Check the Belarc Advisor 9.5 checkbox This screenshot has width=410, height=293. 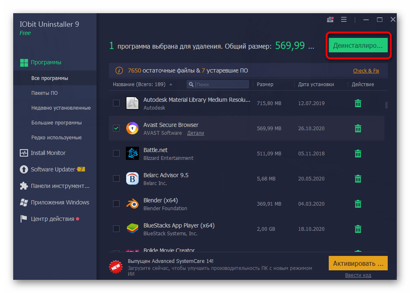click(x=116, y=178)
